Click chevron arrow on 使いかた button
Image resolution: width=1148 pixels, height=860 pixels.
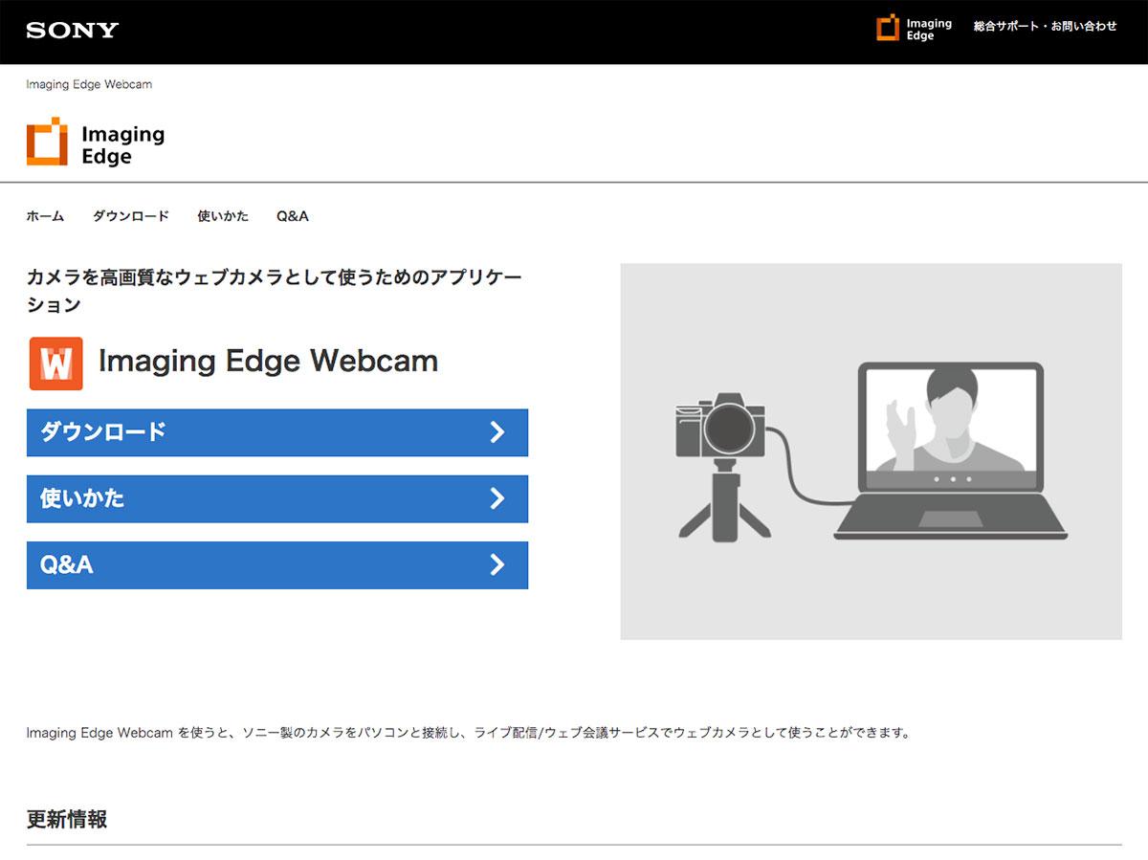pyautogui.click(x=497, y=498)
